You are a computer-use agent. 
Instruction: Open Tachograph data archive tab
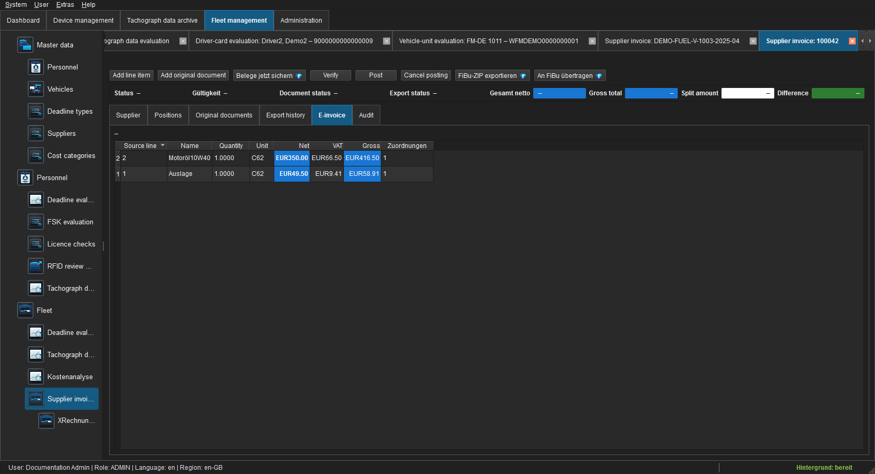(162, 21)
